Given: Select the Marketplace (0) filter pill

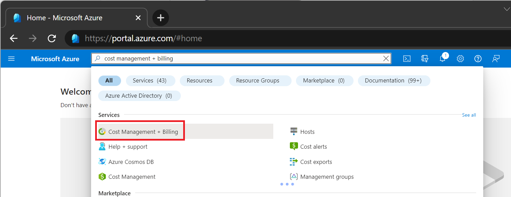Looking at the screenshot, I should pos(324,80).
